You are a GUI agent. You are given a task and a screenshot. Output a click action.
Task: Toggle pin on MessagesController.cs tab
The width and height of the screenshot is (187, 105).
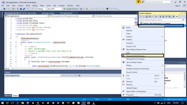pos(23,13)
